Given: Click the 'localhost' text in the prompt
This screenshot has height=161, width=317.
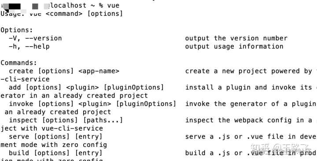Looking at the screenshot, I should [68, 5].
